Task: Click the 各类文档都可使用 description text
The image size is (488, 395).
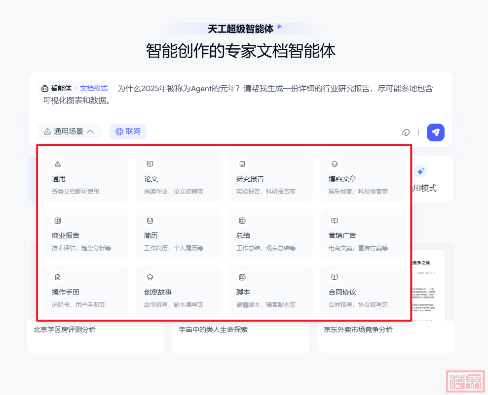Action: 75,192
